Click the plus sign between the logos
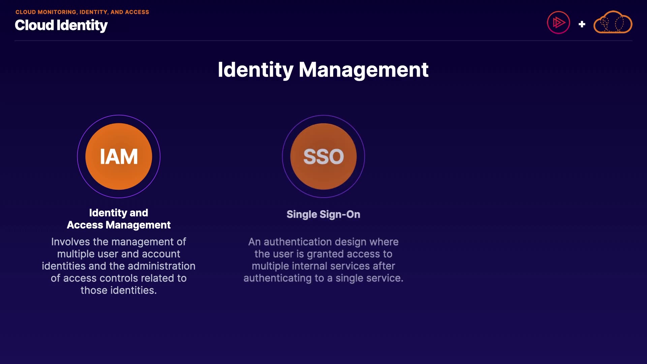The width and height of the screenshot is (647, 364). coord(582,24)
